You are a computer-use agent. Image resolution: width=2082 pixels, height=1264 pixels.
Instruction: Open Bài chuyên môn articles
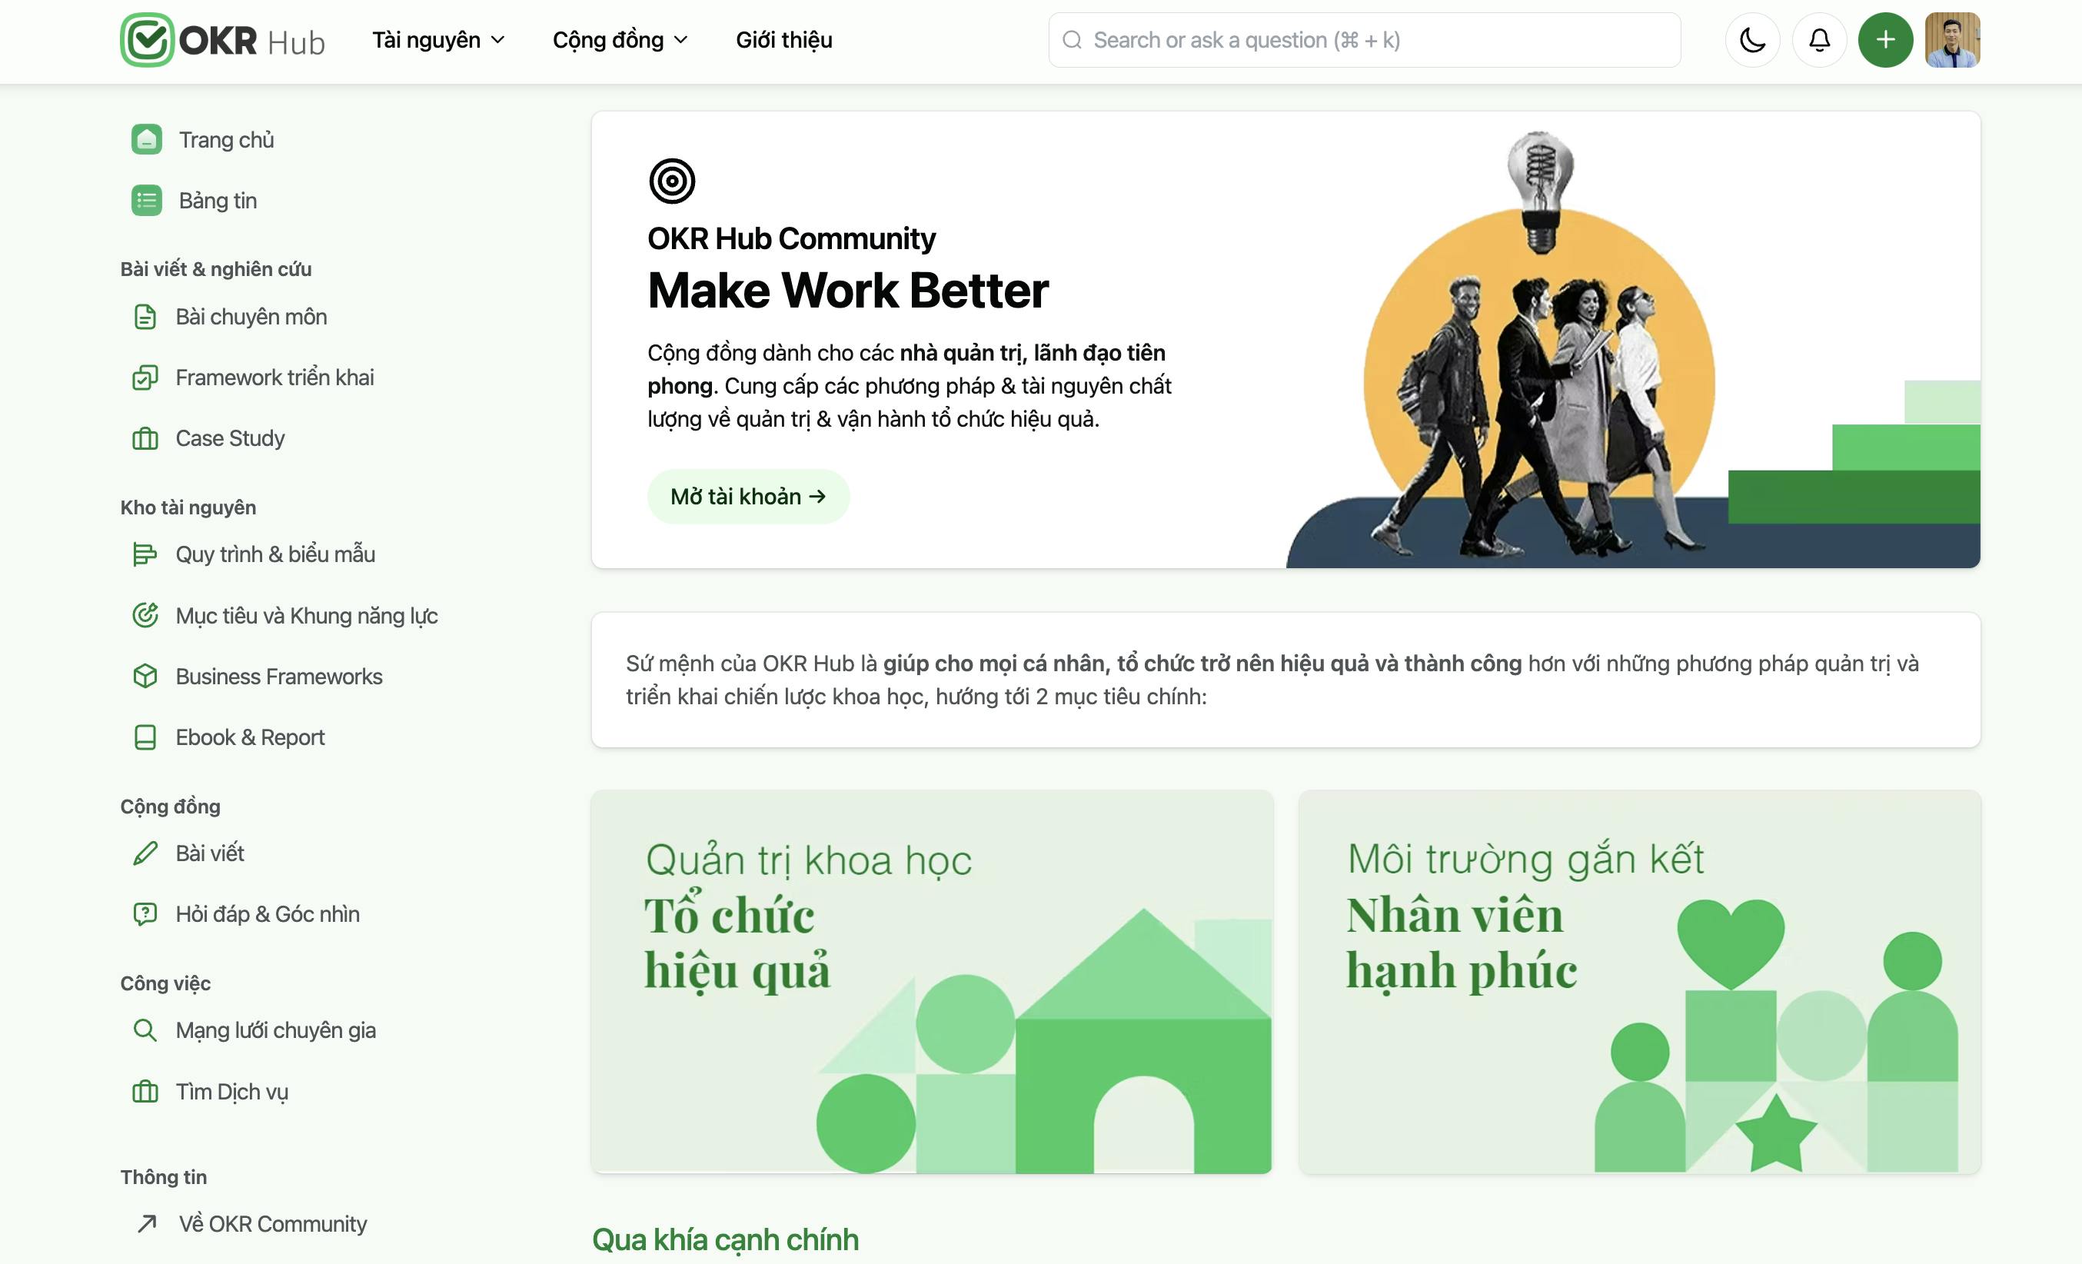pos(230,317)
